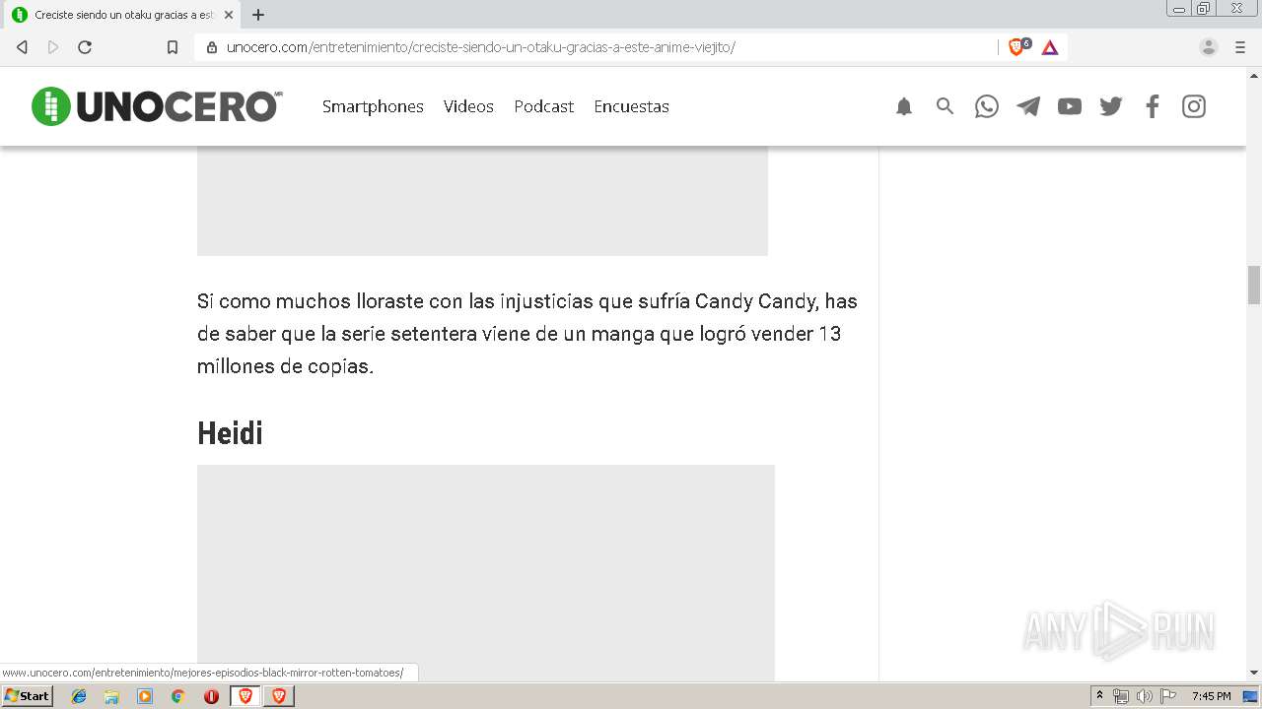Launch Chrome from the taskbar
Image resolution: width=1262 pixels, height=709 pixels.
click(178, 696)
